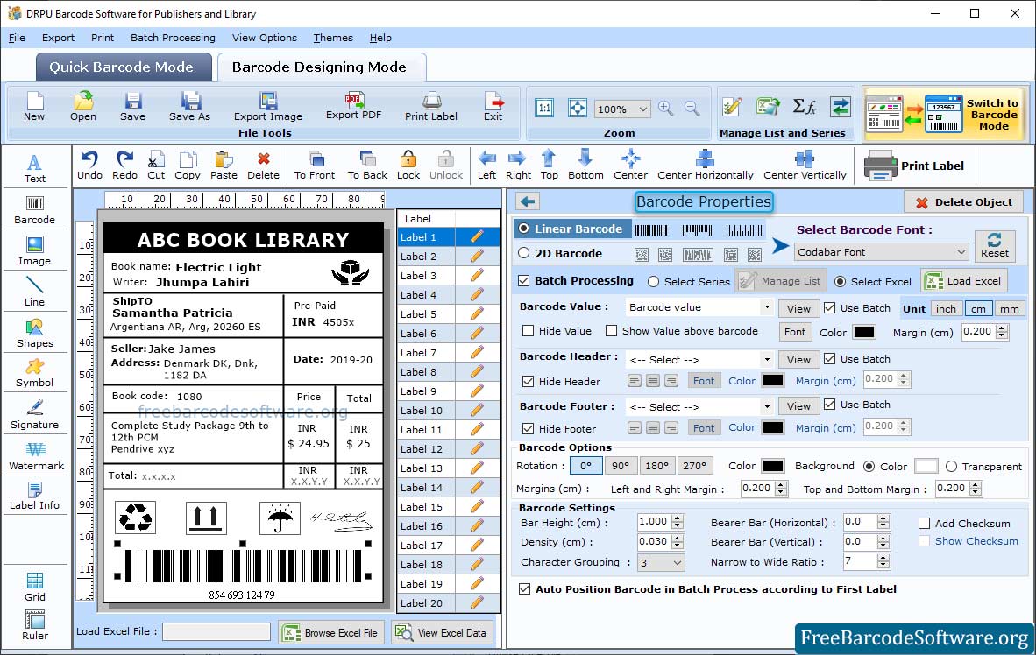Cut the selected object
Screen dimensions: 1036x655
[x=156, y=166]
